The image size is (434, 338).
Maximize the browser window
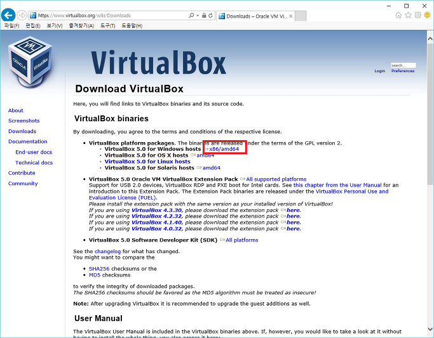click(406, 6)
